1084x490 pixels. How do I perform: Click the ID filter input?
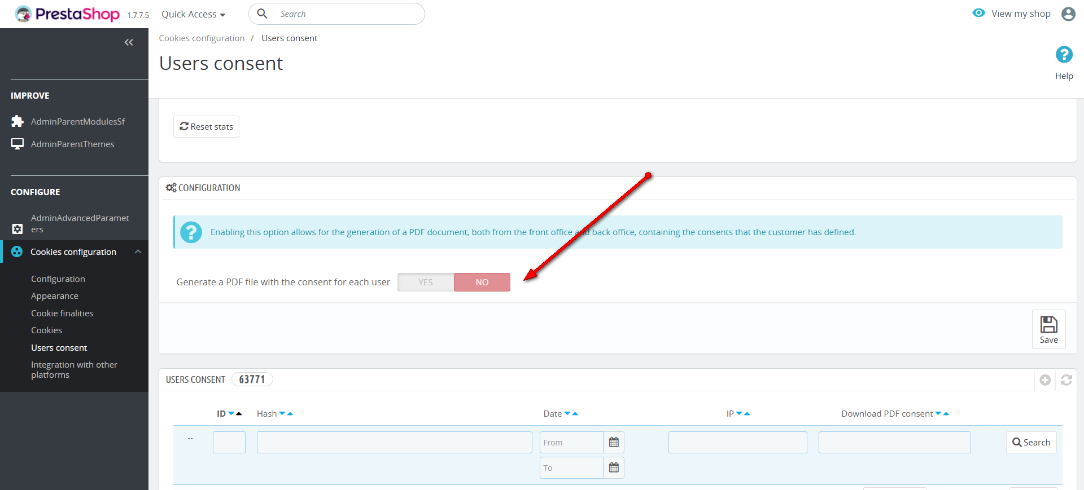point(229,442)
